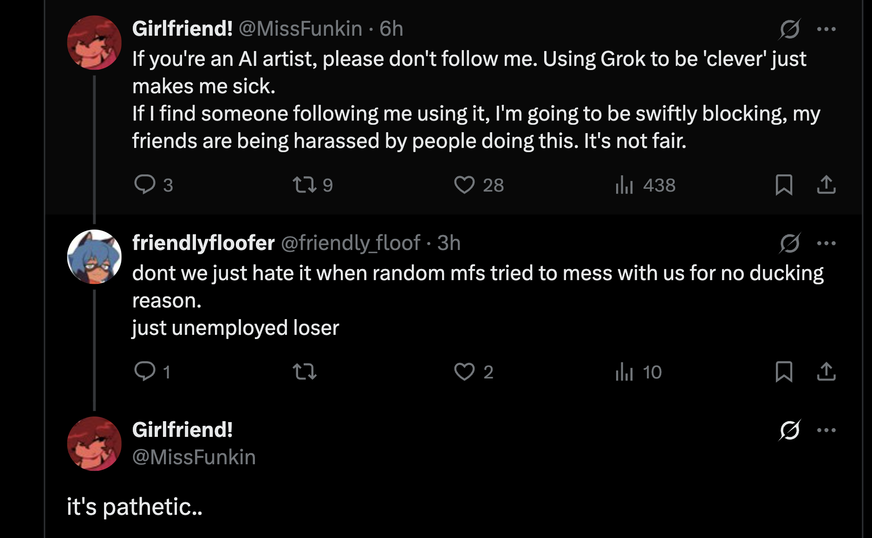Screen dimensions: 872x538
Task: Open @MissFunkin handle on bottom reply
Action: (194, 457)
